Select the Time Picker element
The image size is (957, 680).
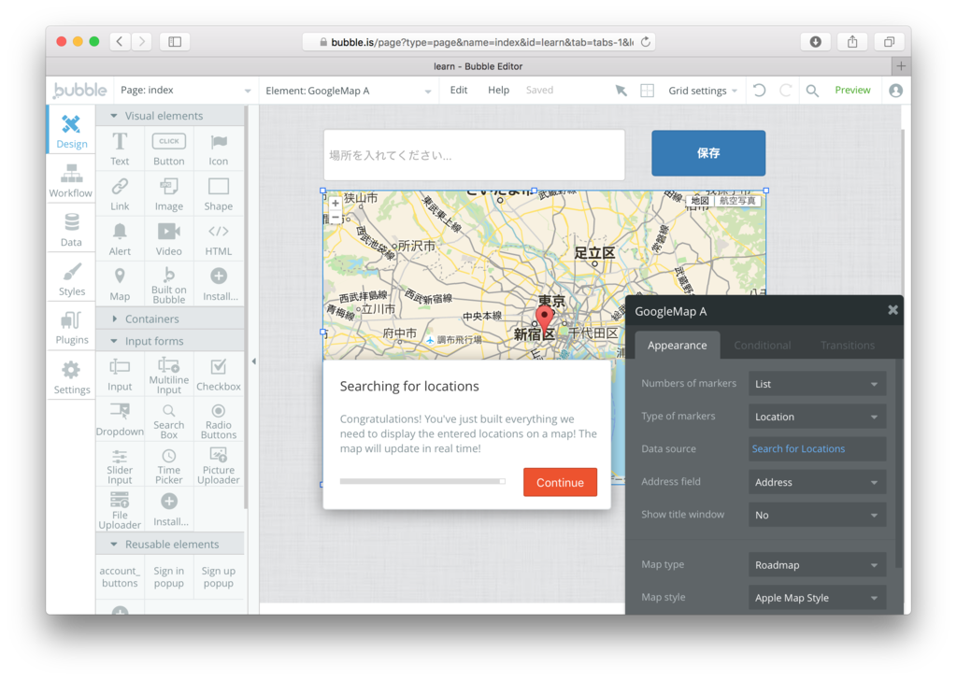click(x=168, y=465)
